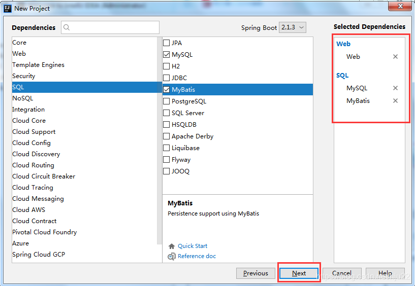Select the Cloud AWS category
The image size is (415, 286).
click(85, 210)
